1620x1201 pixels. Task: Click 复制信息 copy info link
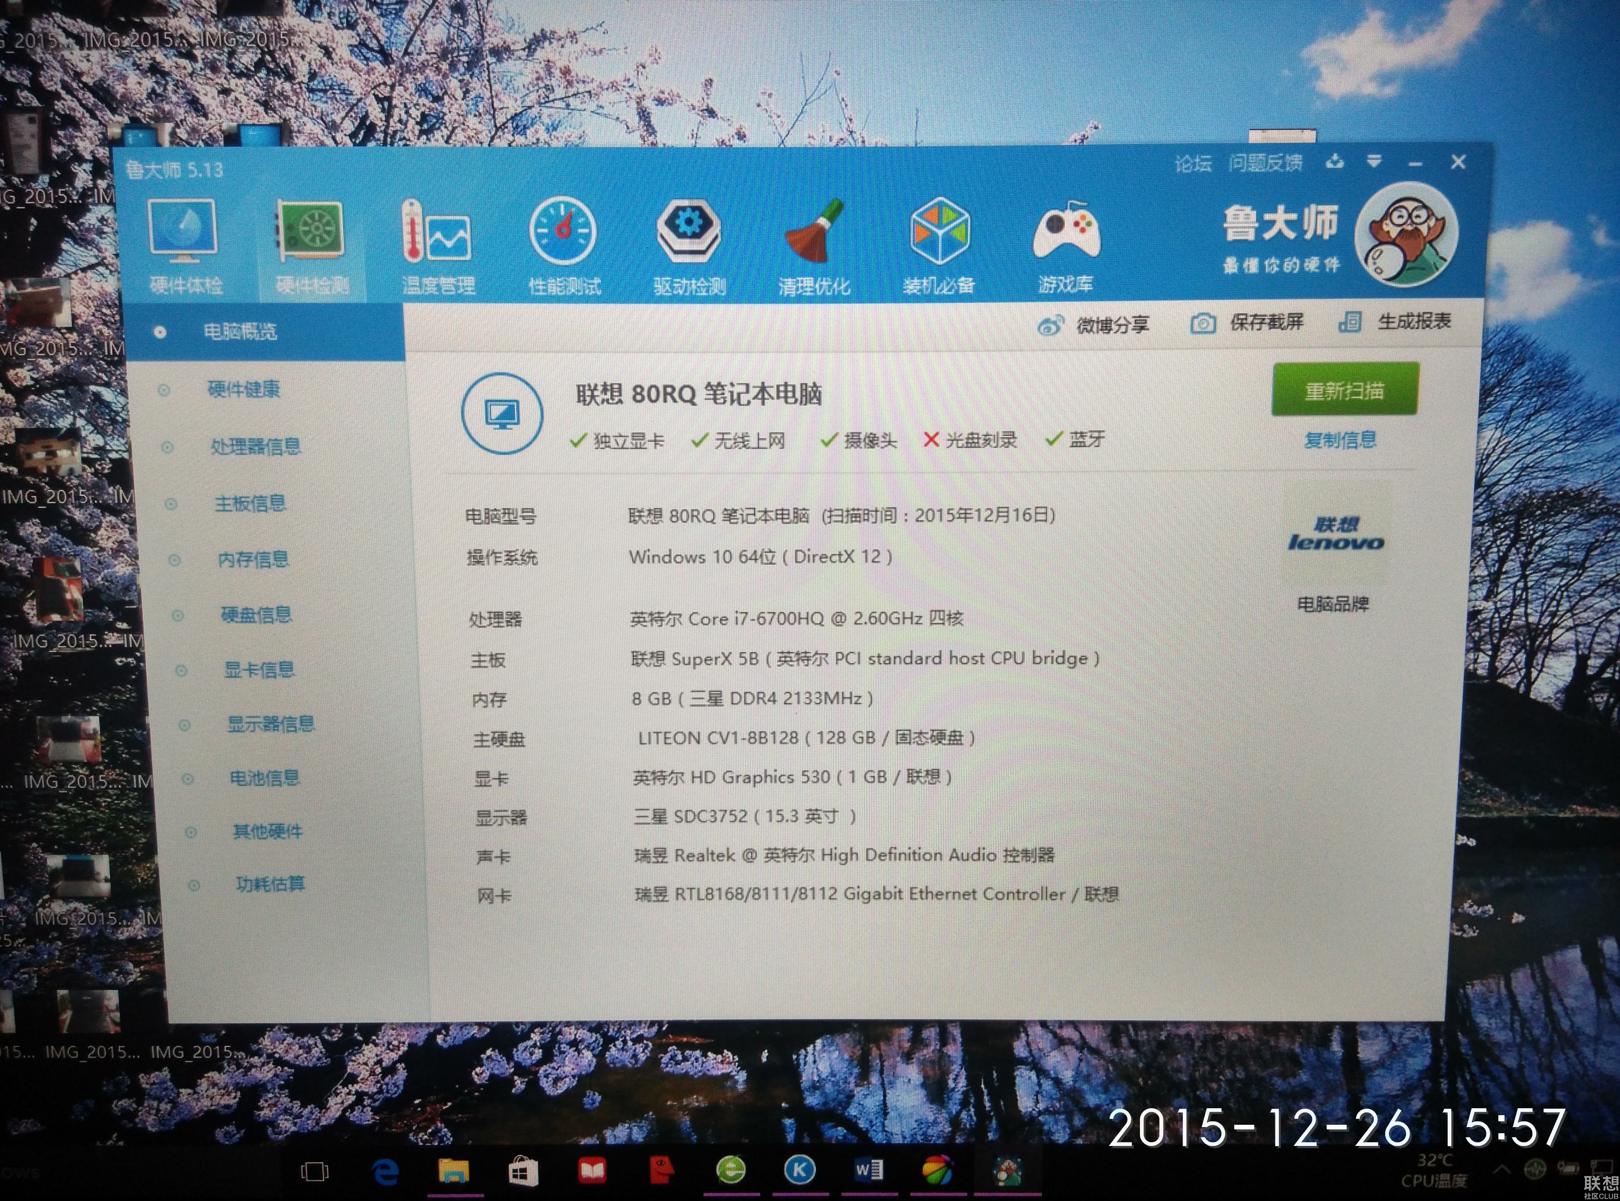pos(1340,440)
